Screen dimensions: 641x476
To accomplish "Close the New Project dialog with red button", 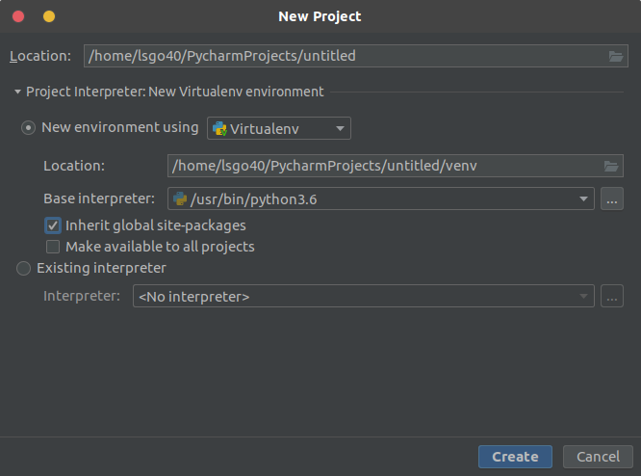I will 18,16.
